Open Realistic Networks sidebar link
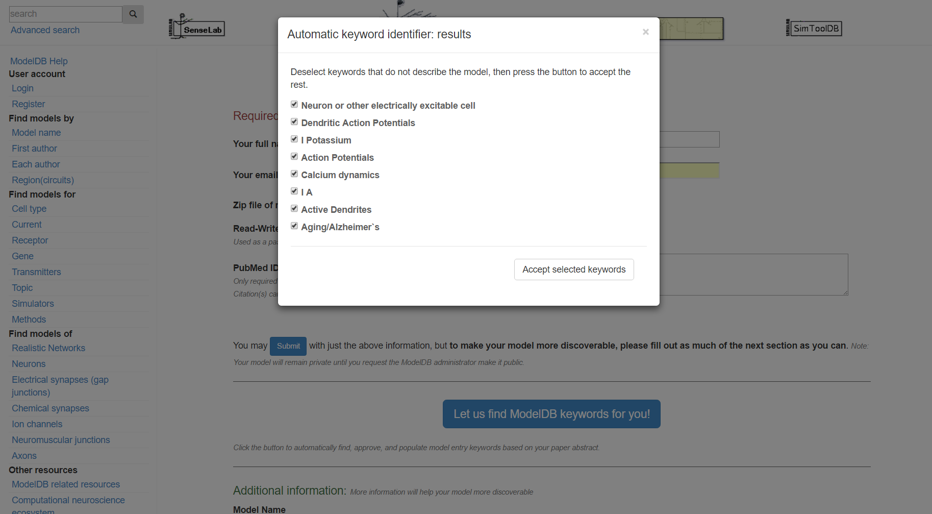 [x=48, y=348]
